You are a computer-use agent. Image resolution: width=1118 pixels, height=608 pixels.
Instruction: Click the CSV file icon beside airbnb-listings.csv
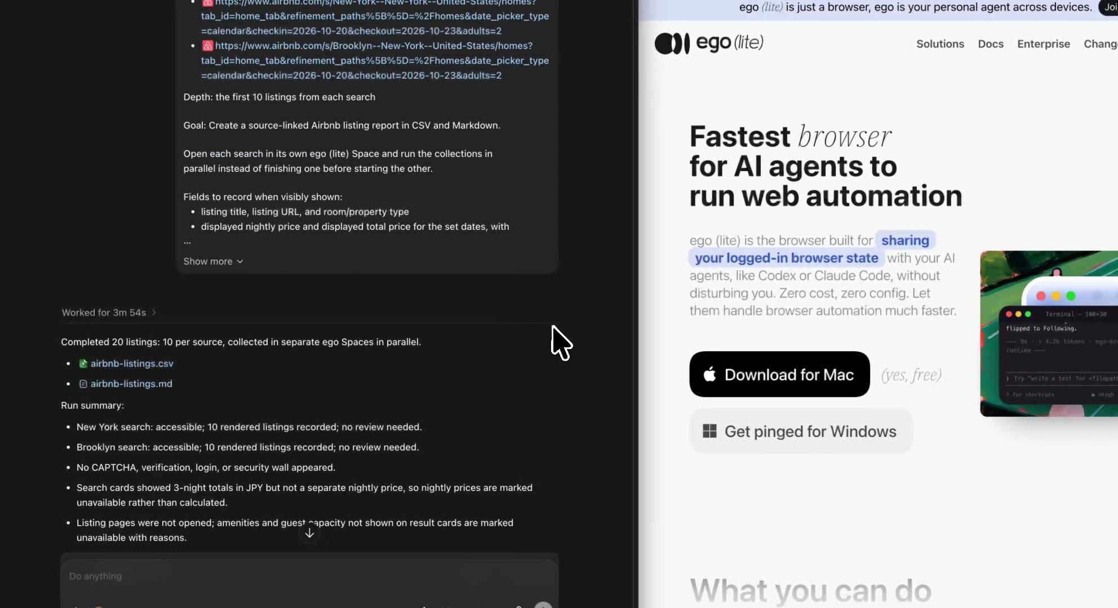point(83,364)
